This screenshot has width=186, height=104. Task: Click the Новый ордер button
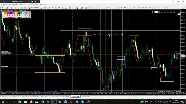pyautogui.click(x=34, y=8)
